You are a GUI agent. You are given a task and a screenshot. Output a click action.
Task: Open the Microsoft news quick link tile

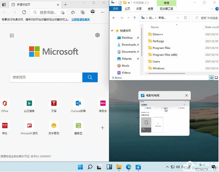[x=29, y=128]
